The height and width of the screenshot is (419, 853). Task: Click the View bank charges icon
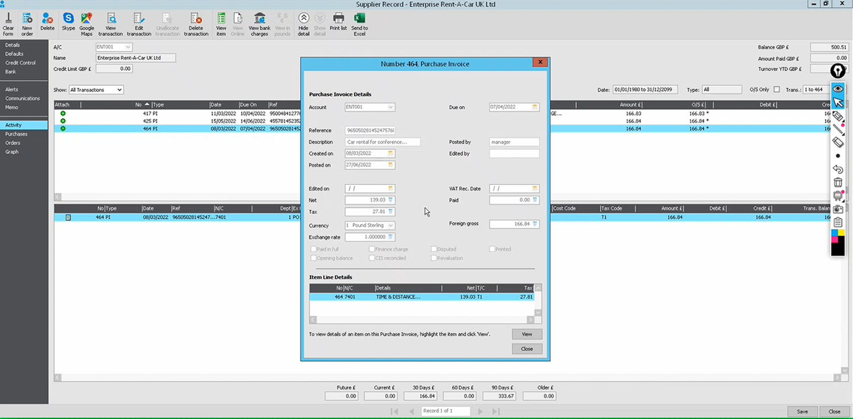(259, 24)
